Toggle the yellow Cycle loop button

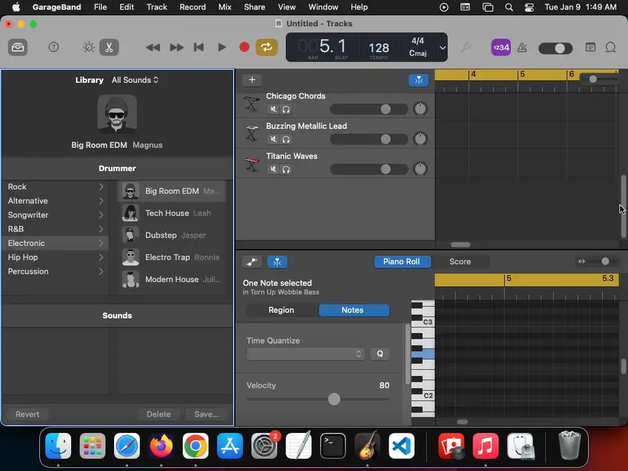tap(266, 47)
